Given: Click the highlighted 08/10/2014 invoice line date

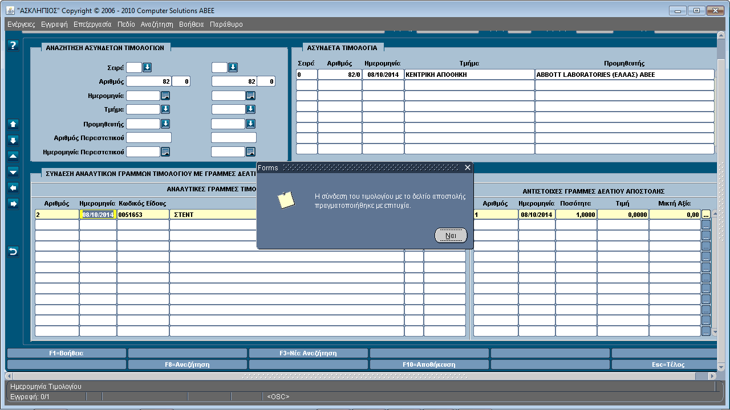Looking at the screenshot, I should 98,215.
